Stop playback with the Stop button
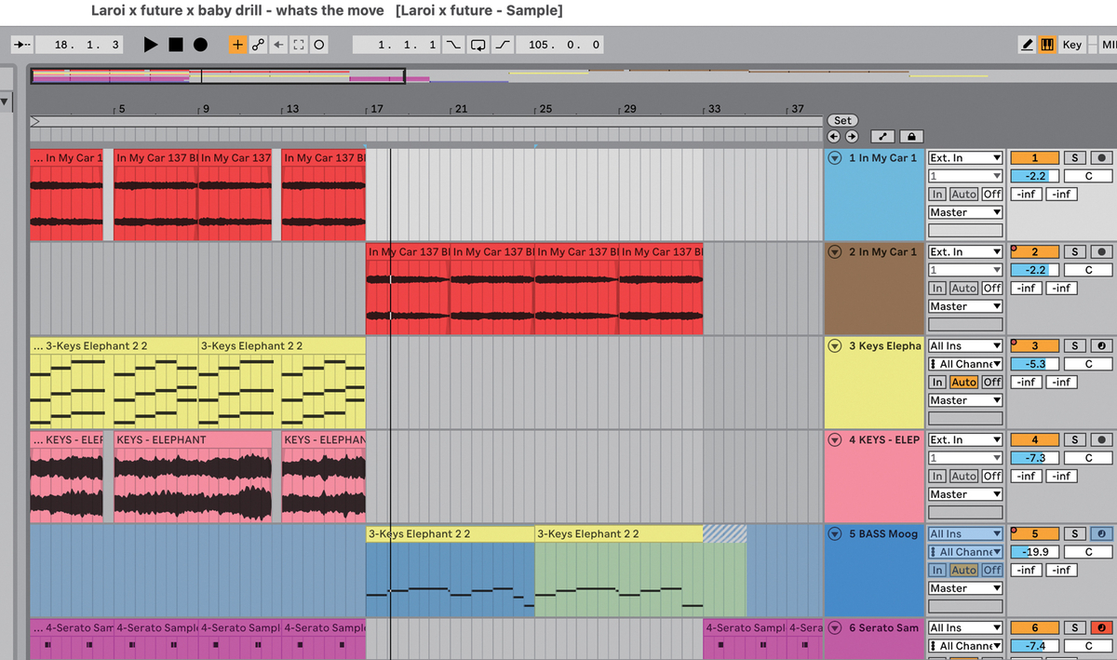1117x660 pixels. [x=176, y=45]
